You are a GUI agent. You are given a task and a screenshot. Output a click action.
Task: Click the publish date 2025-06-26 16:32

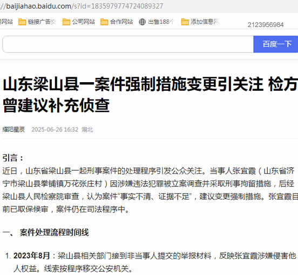tap(55, 130)
